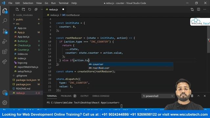Open the Help menu
210x118 pixels.
(x=74, y=3)
